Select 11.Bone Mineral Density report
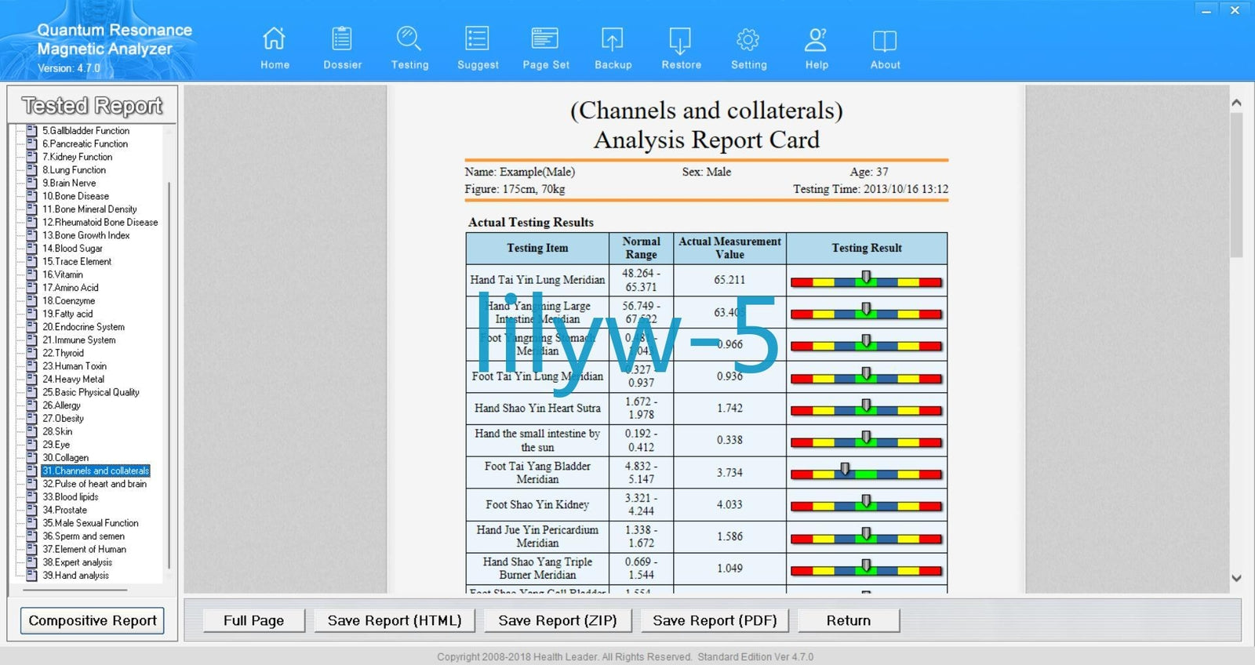The image size is (1255, 665). coord(89,209)
